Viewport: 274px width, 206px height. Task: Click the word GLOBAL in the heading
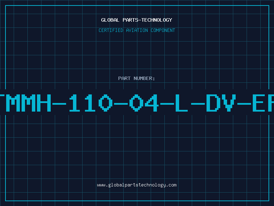(110, 20)
